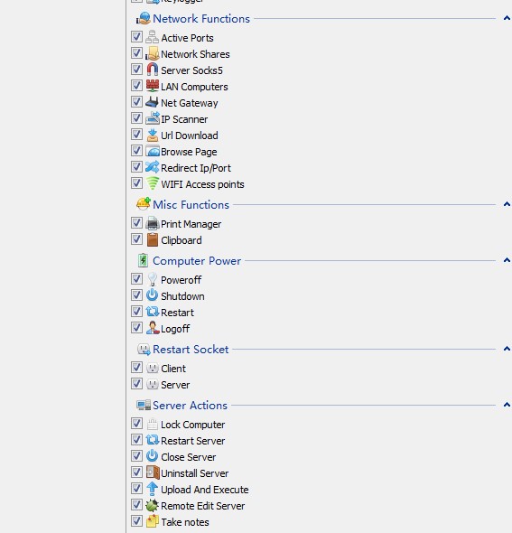Select the Url Download label
512x533 pixels.
[x=190, y=136]
